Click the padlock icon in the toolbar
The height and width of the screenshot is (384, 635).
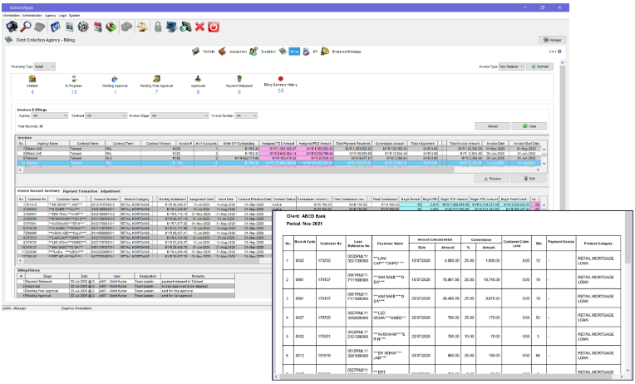coord(158,27)
